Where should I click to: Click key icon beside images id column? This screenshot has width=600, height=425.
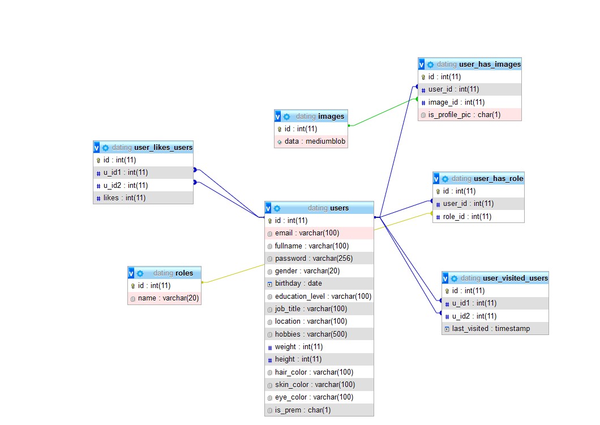(x=279, y=129)
